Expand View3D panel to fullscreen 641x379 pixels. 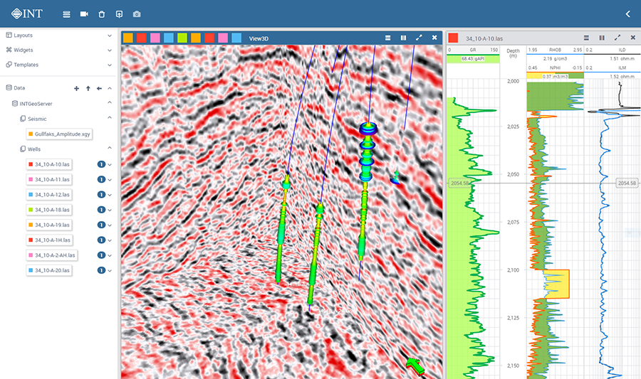pos(419,38)
